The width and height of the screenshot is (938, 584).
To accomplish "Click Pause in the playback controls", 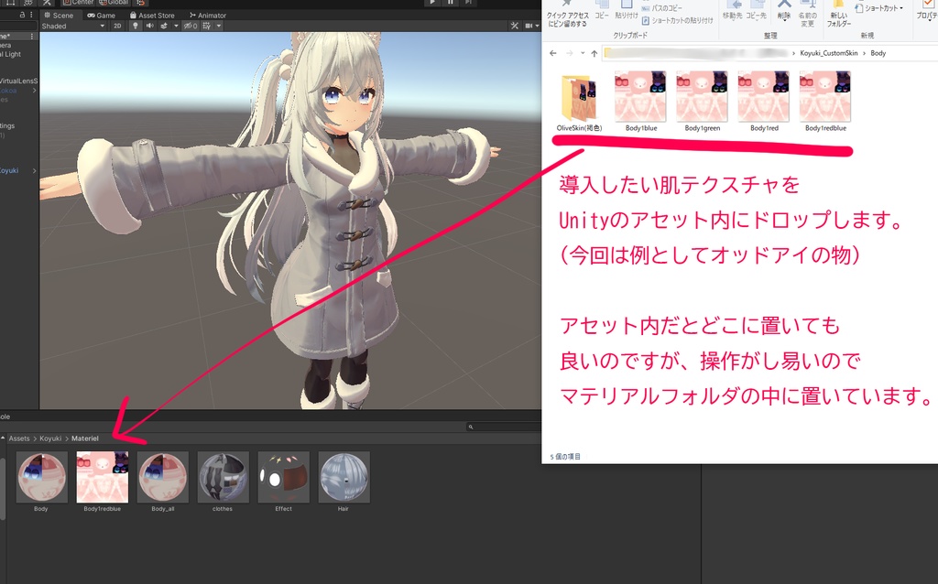I will [x=450, y=3].
